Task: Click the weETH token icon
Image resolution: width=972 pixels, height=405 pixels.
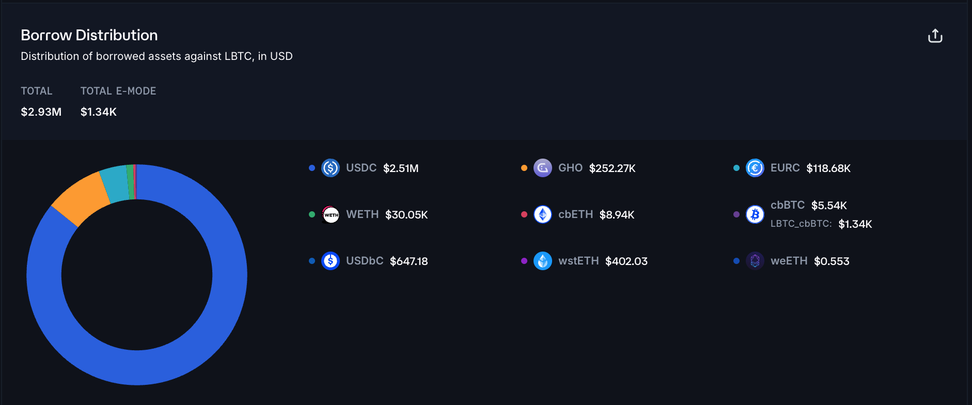Action: click(x=755, y=261)
